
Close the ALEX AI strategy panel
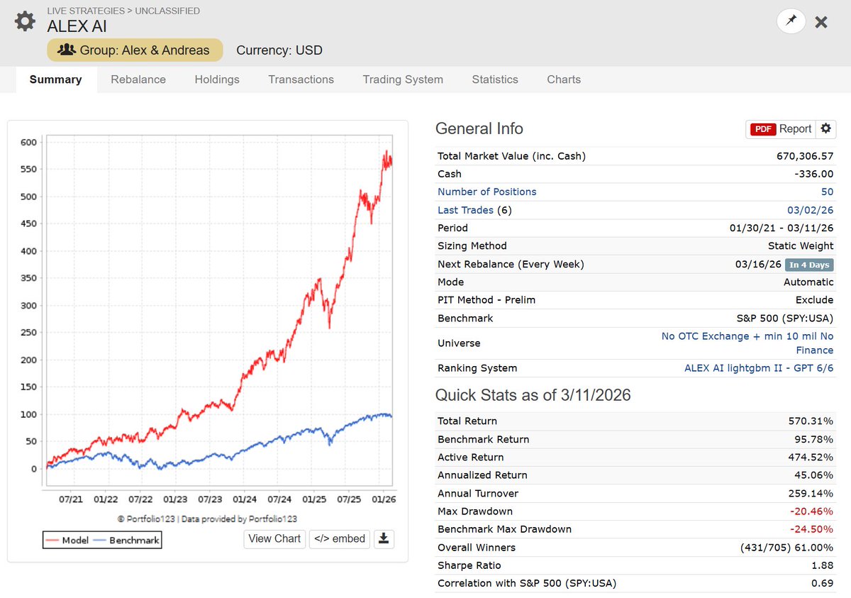pos(821,22)
